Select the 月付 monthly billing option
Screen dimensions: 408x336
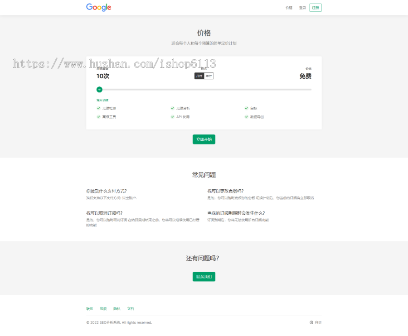[199, 76]
